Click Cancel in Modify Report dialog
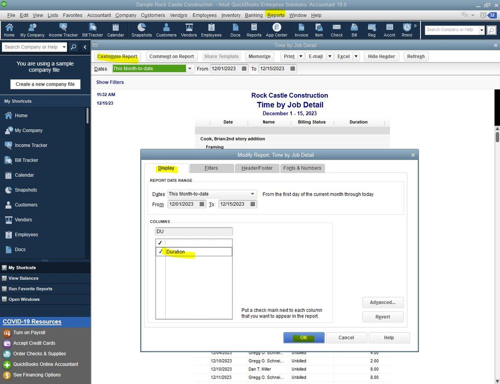This screenshot has width=500, height=384. [346, 338]
